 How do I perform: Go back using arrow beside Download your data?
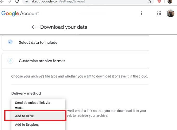(x=33, y=27)
